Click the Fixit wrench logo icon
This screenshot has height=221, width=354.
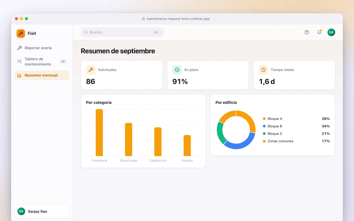(x=21, y=33)
